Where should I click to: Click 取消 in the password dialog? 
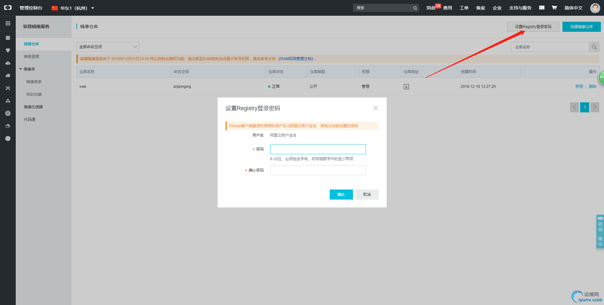click(x=367, y=195)
